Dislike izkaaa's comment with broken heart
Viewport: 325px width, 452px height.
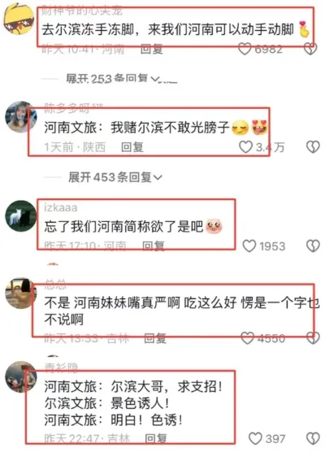tap(313, 246)
